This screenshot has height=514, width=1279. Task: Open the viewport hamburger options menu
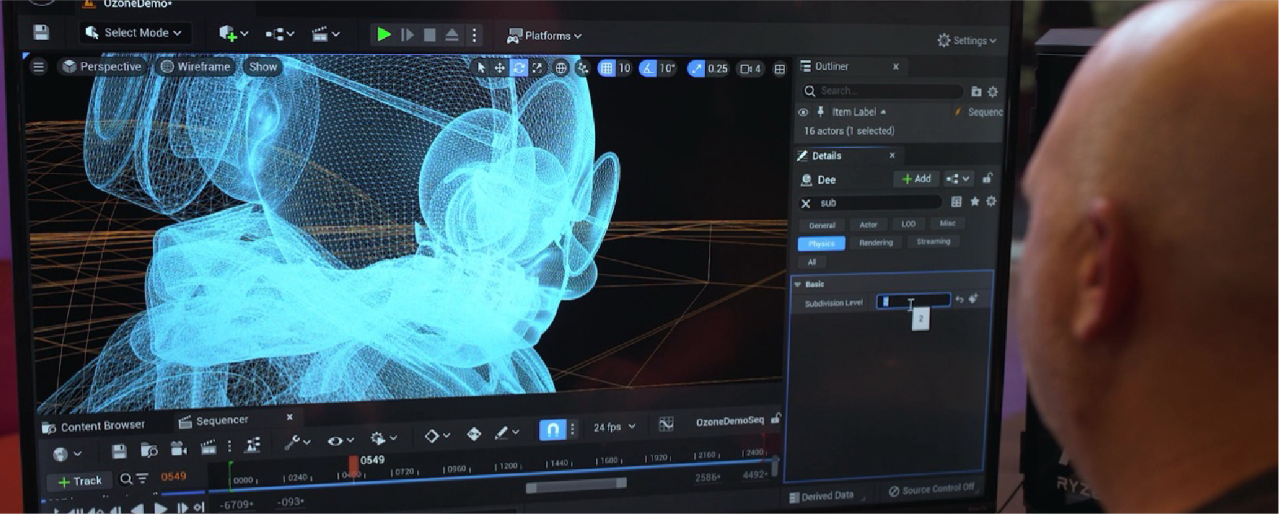click(39, 66)
